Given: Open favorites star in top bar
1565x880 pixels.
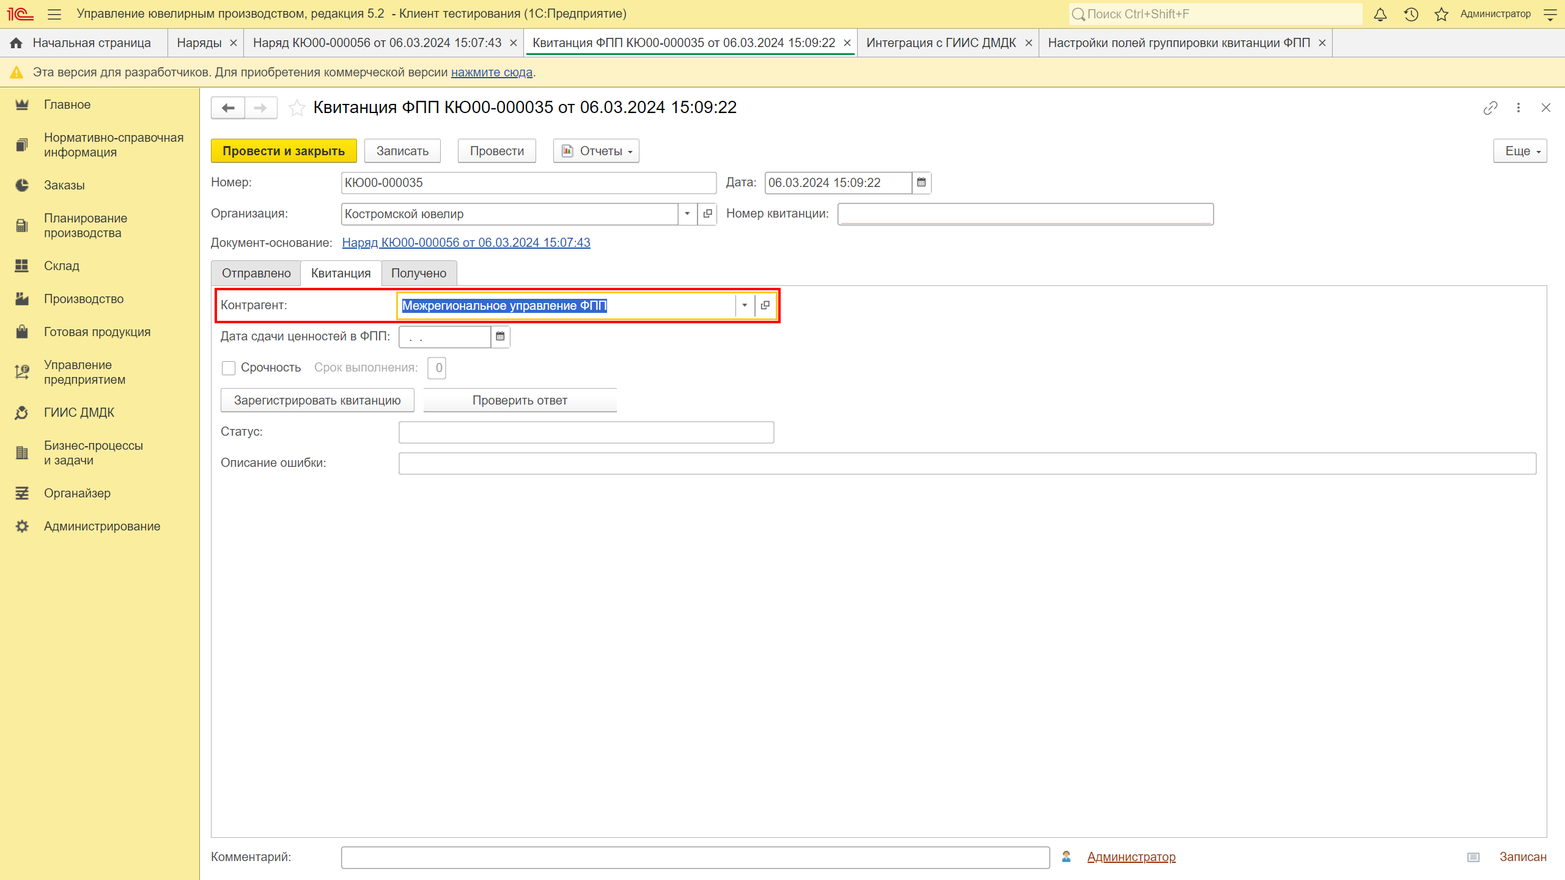Looking at the screenshot, I should point(1442,14).
